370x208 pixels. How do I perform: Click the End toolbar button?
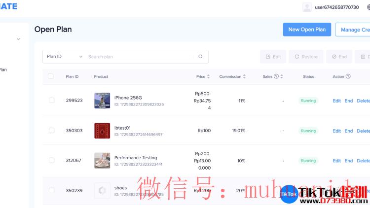339,57
